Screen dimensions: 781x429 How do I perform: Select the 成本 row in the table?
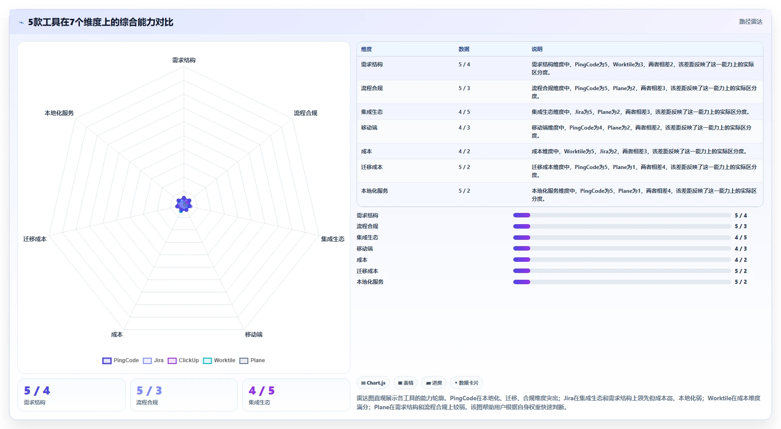click(x=560, y=152)
